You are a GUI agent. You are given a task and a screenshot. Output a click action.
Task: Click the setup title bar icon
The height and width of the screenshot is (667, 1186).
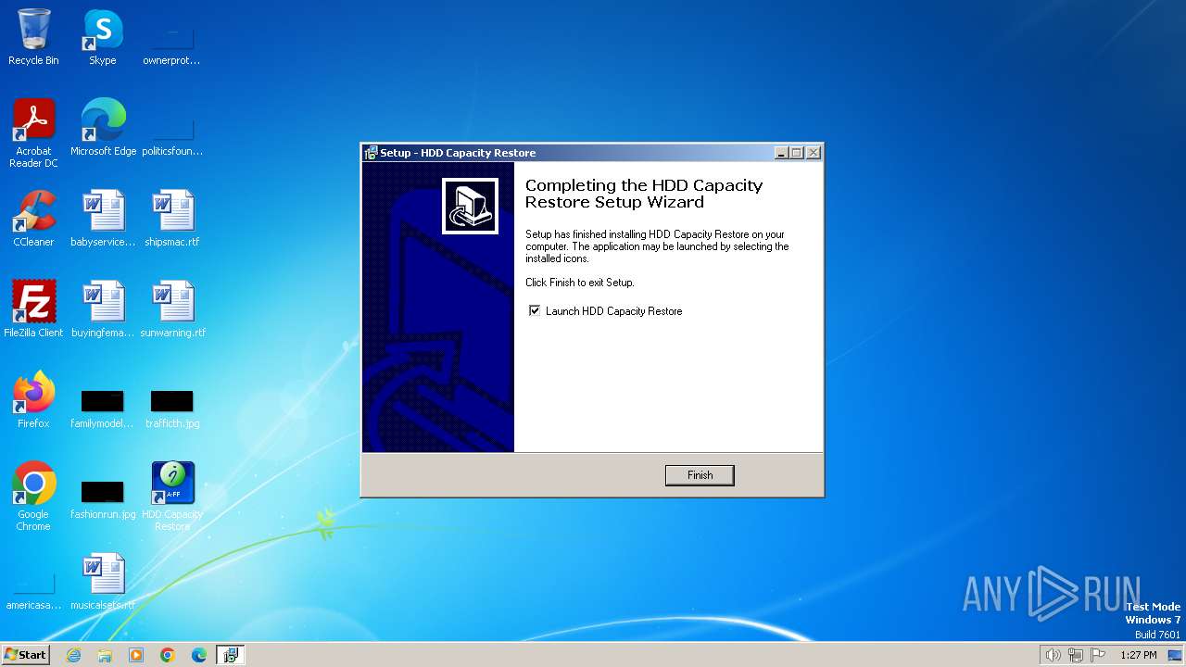point(371,153)
